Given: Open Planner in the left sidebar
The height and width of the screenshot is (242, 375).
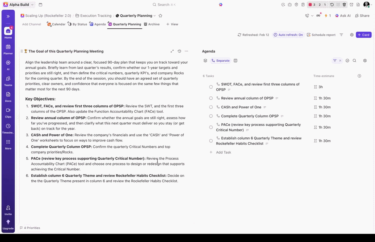Looking at the screenshot, I should coord(8,49).
